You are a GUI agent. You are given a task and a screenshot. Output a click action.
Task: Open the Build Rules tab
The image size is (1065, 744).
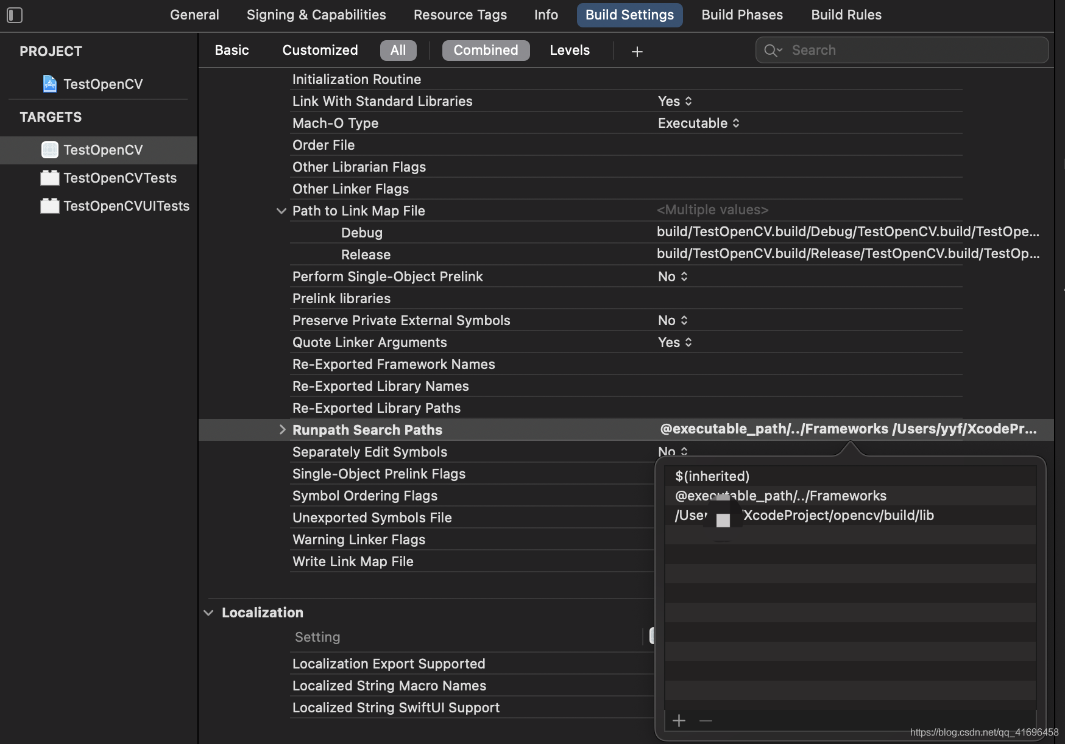point(846,15)
